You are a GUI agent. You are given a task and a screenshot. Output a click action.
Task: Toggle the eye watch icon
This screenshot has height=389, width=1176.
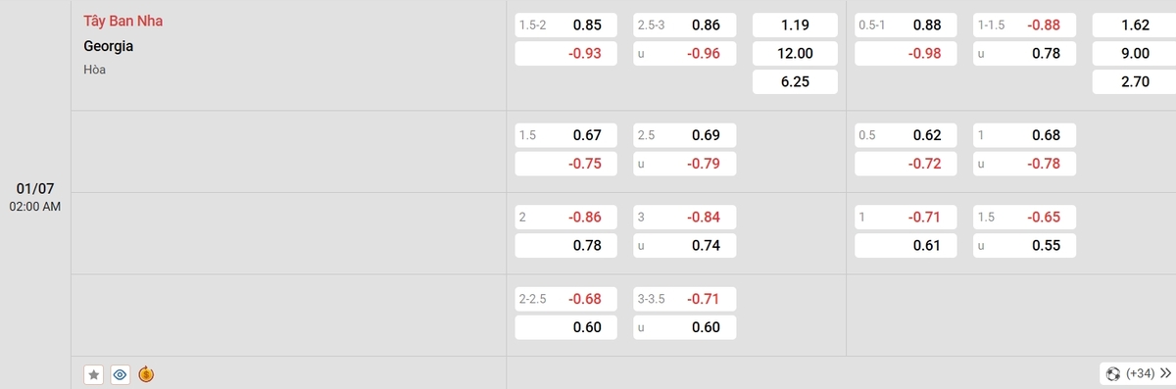(120, 374)
